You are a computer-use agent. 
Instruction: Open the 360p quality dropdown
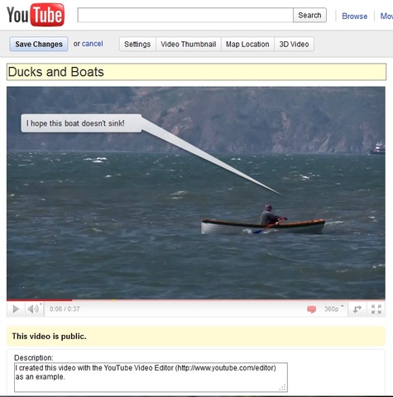333,309
